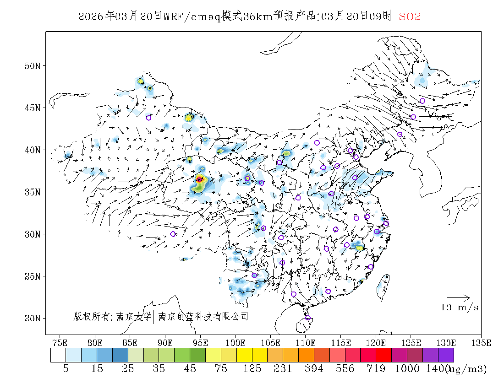504x389 pixels.
Task: Click the 20N latitude axis label
Action: click(x=32, y=318)
